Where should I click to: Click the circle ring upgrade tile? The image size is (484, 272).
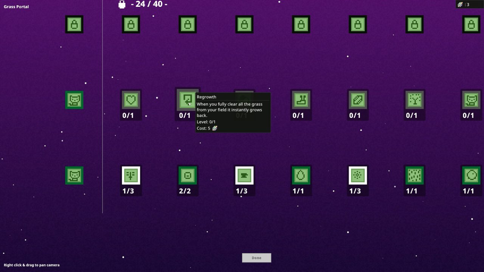[x=471, y=176]
